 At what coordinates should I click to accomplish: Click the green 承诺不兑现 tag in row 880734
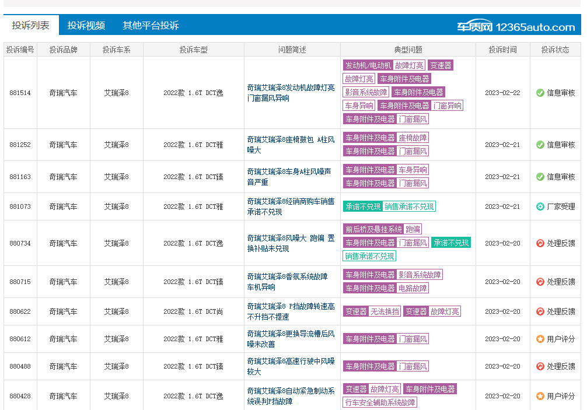(451, 243)
